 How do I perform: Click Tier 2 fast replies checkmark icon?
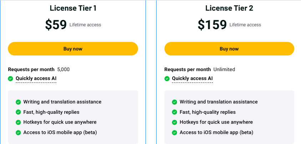(174, 112)
